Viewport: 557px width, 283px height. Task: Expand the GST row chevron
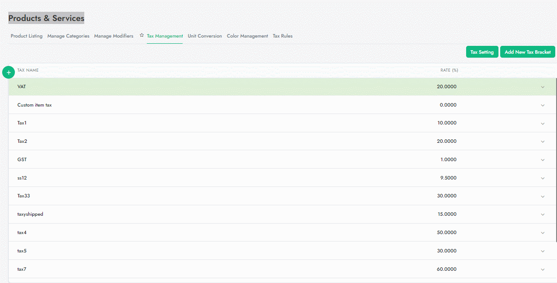543,160
